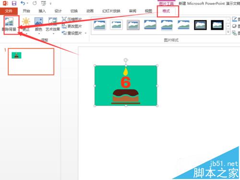Apply the fifth picture style with reflection
This screenshot has height=180, width=240.
coord(167,25)
